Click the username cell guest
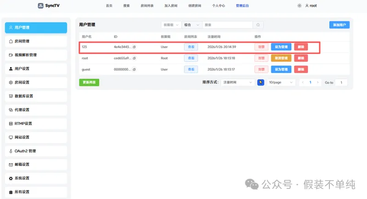 (x=86, y=69)
